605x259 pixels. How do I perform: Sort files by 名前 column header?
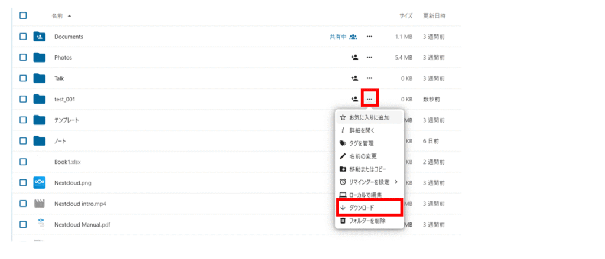pyautogui.click(x=58, y=15)
